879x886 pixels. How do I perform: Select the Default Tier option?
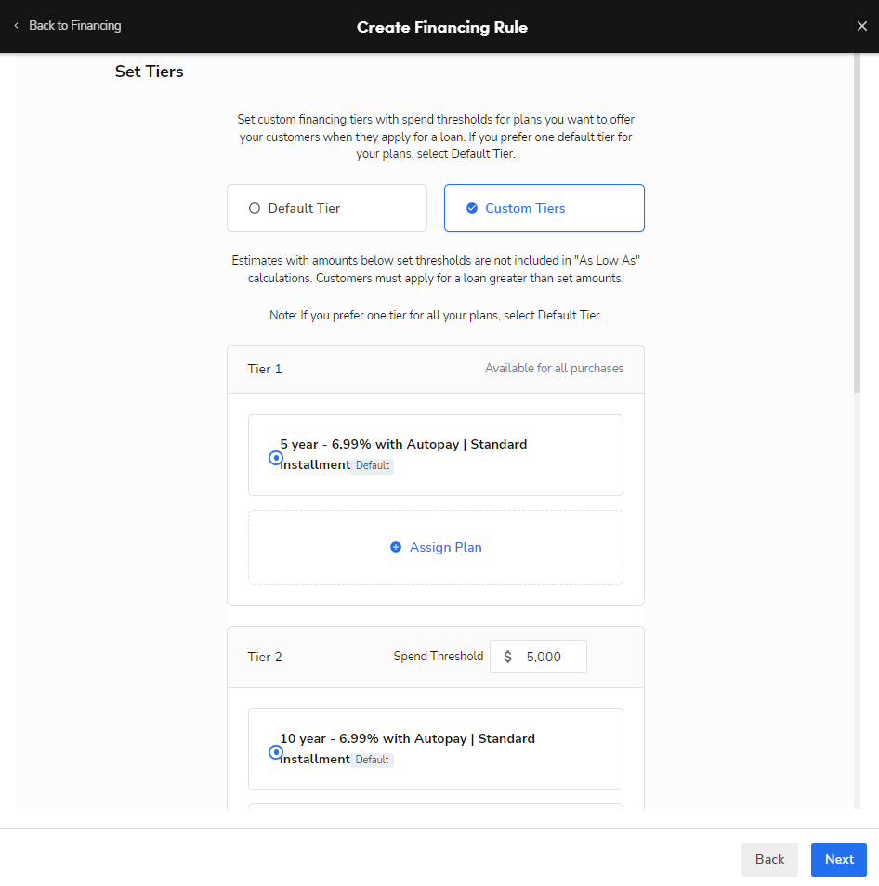tap(327, 208)
